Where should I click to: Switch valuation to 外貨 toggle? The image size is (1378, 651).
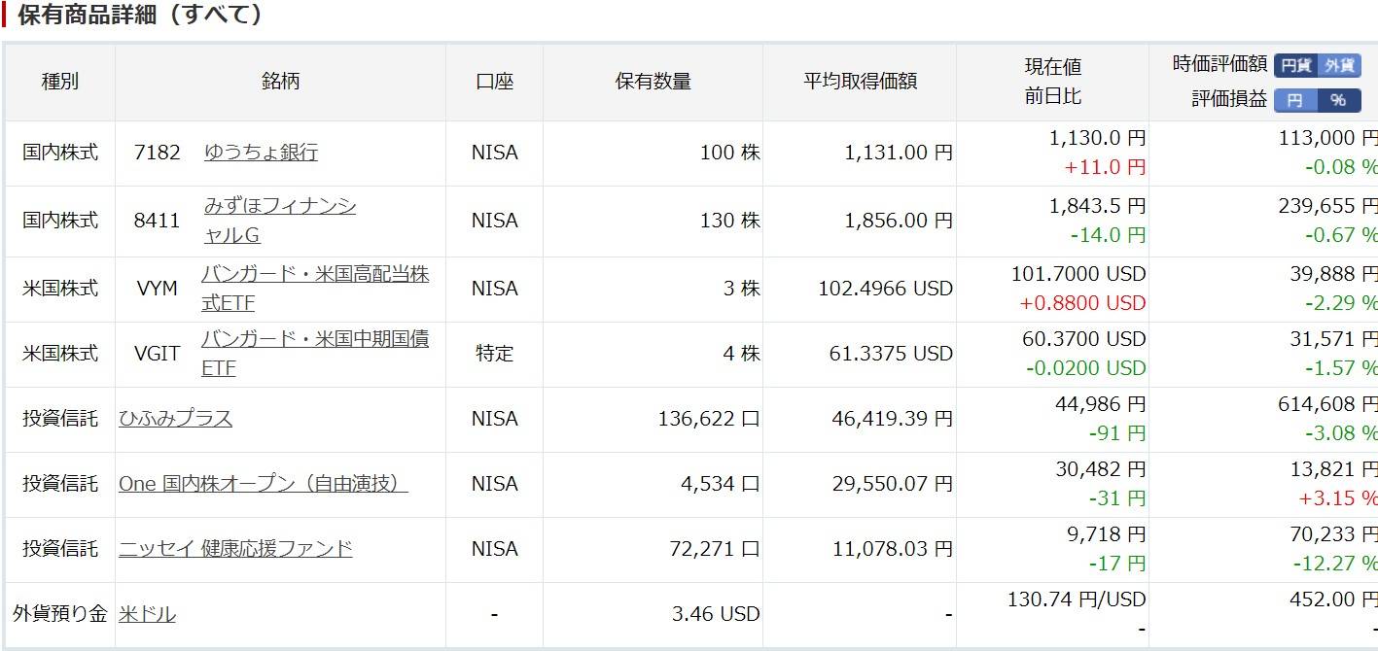click(x=1339, y=65)
